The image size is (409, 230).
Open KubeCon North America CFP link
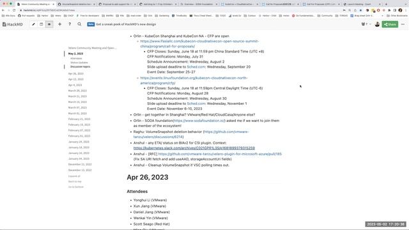point(194,80)
